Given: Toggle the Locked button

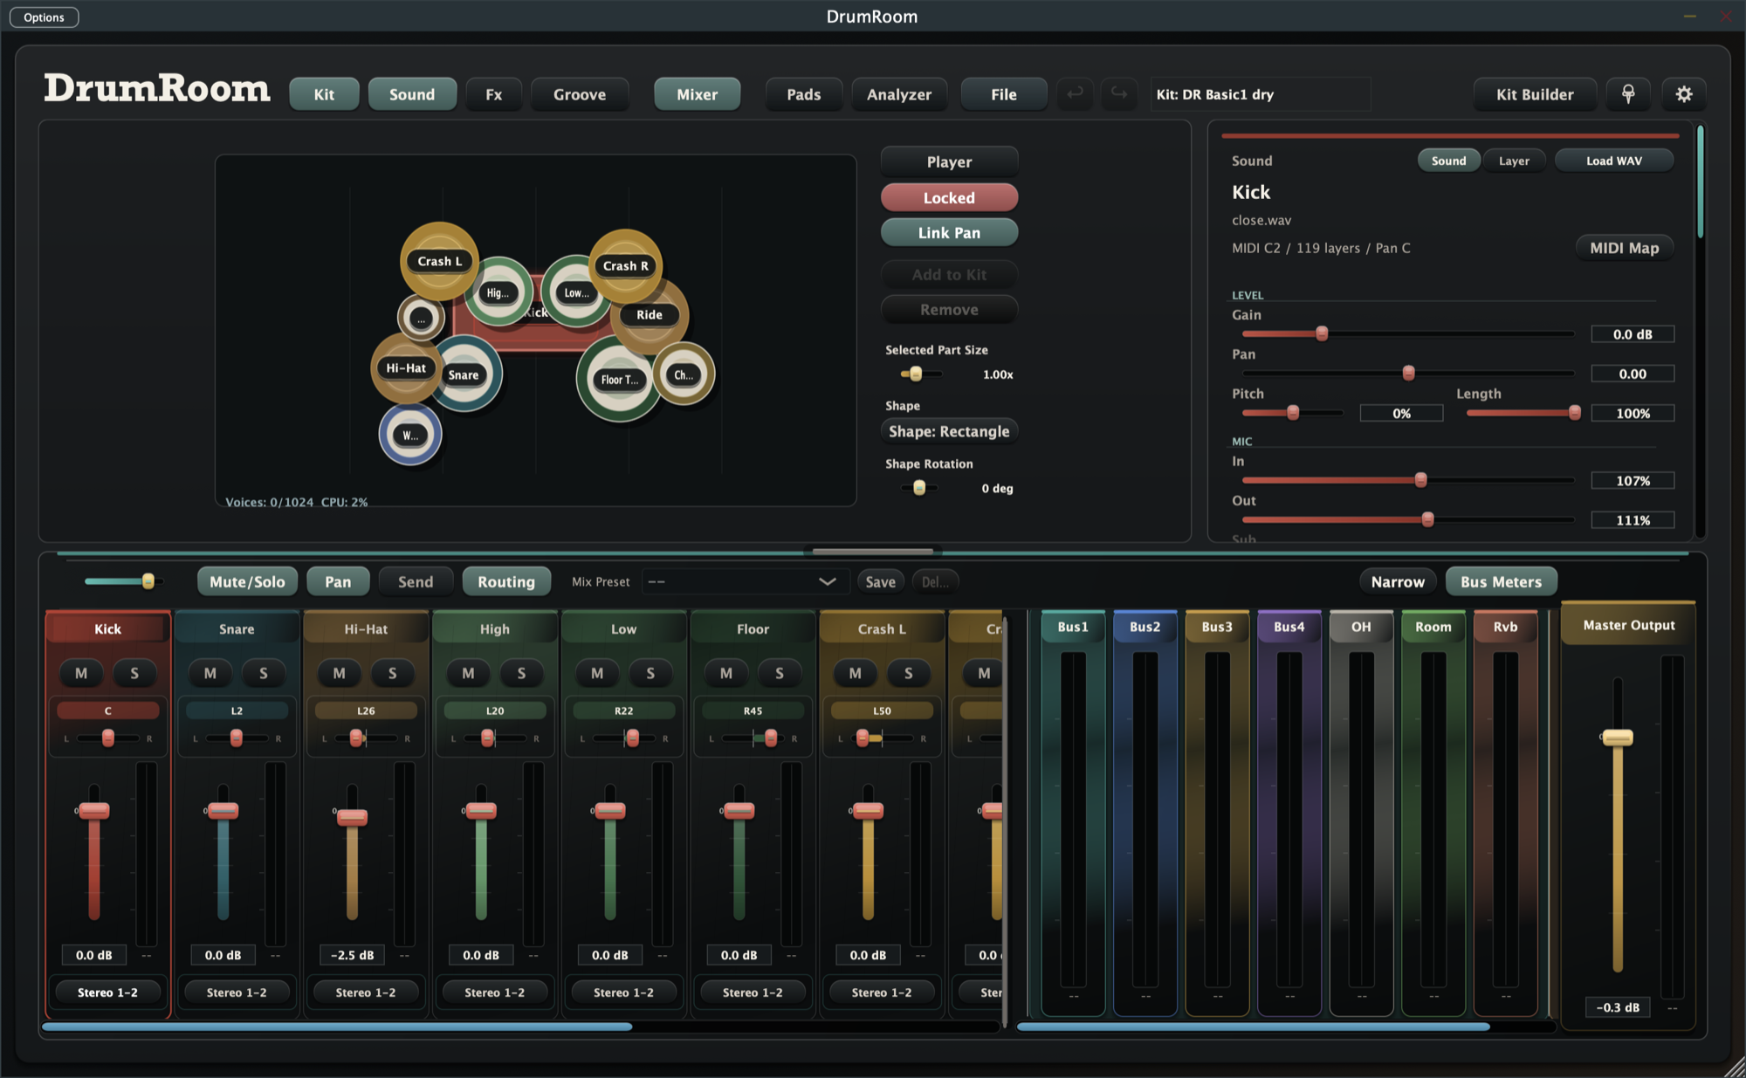Looking at the screenshot, I should coord(949,198).
